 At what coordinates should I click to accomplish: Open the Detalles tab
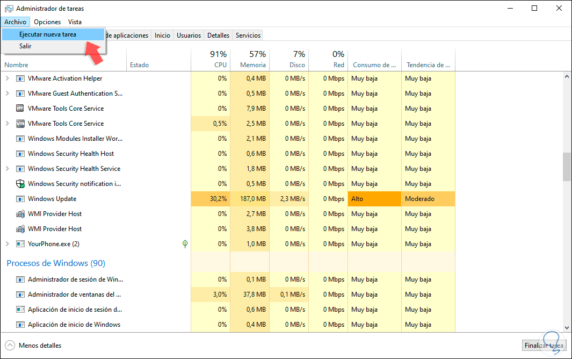218,35
